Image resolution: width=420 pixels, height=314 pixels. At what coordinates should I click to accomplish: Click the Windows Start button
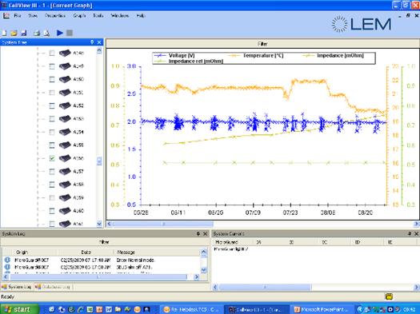coord(18,309)
